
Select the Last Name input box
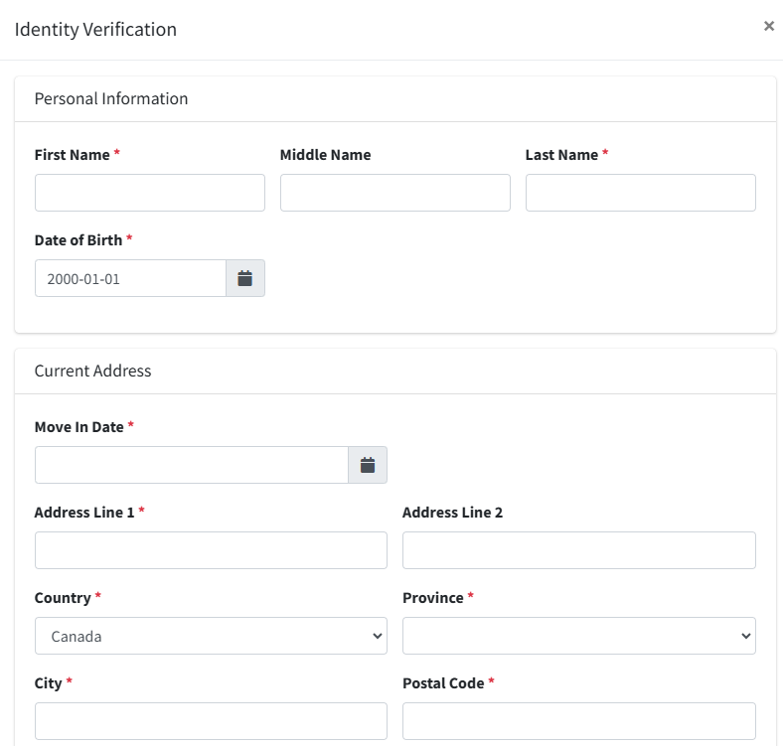(641, 193)
